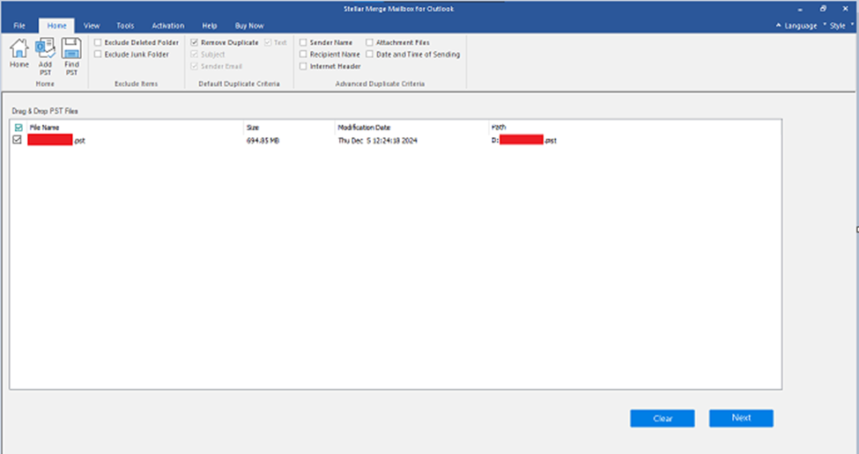Minimize the Stellar Merge Mailbox window
This screenshot has width=859, height=454.
coord(800,9)
